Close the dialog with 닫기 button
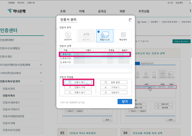Screen dimensions: 192x136 click(x=125, y=102)
